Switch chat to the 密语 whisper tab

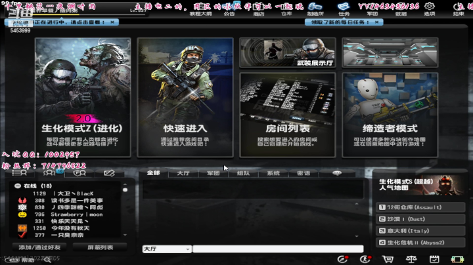[x=304, y=173]
